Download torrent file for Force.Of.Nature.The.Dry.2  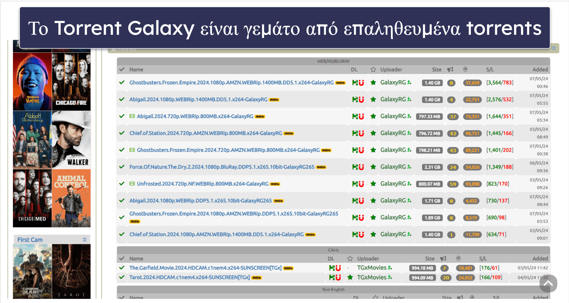click(x=355, y=167)
